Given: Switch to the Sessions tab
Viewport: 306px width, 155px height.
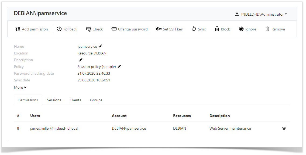Looking at the screenshot, I should (54, 100).
